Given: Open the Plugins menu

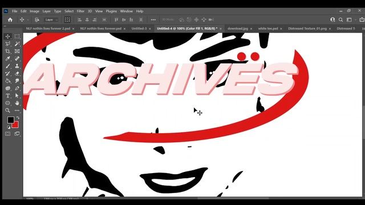Looking at the screenshot, I should pos(111,11).
